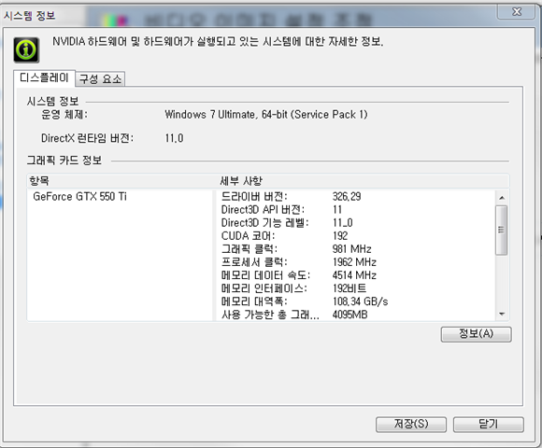Open the 구성 요소 tab
Image resolution: width=542 pixels, height=448 pixels.
pos(100,79)
